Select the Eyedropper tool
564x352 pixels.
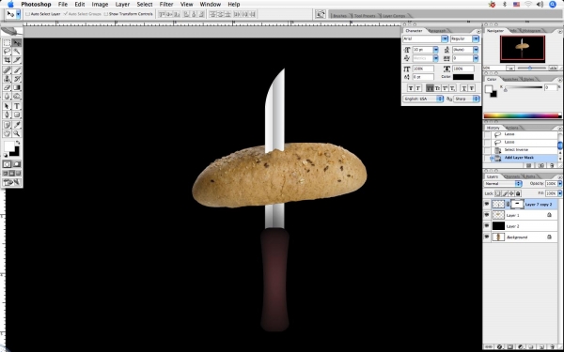tap(17, 125)
